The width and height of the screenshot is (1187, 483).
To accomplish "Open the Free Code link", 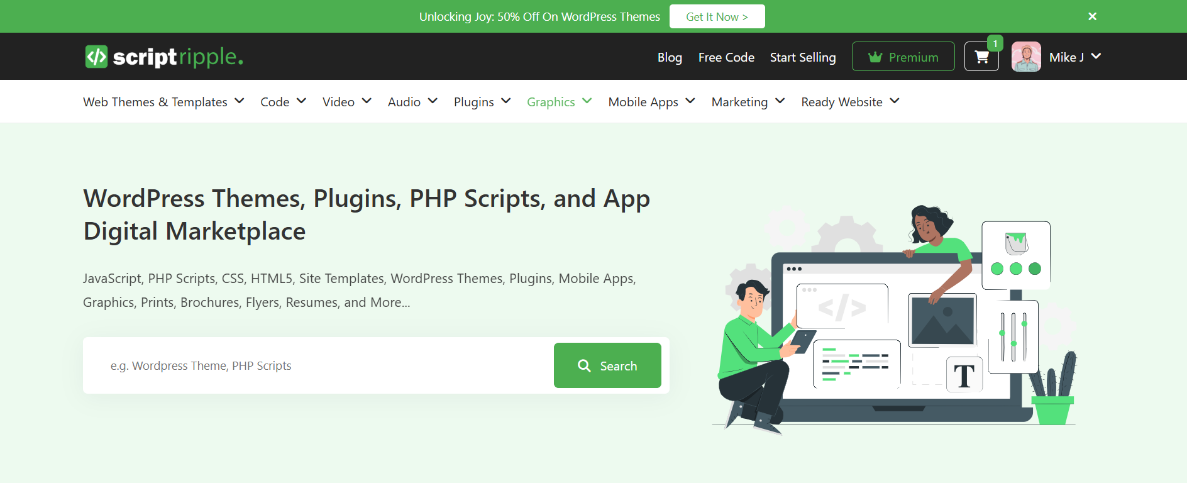I will pos(726,57).
